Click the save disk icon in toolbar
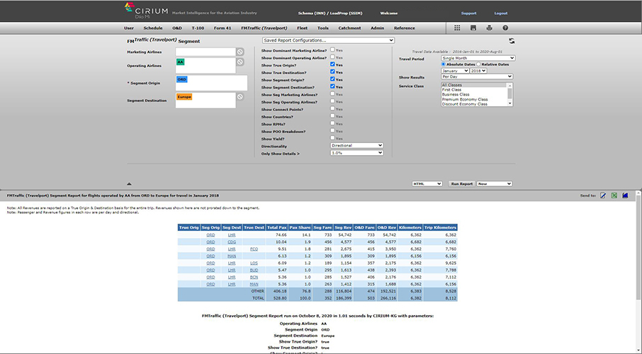The image size is (642, 354). [473, 28]
